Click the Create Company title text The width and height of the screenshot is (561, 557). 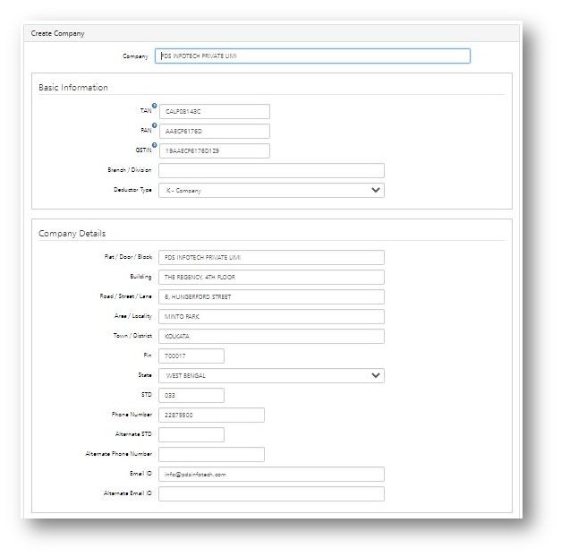pos(57,33)
